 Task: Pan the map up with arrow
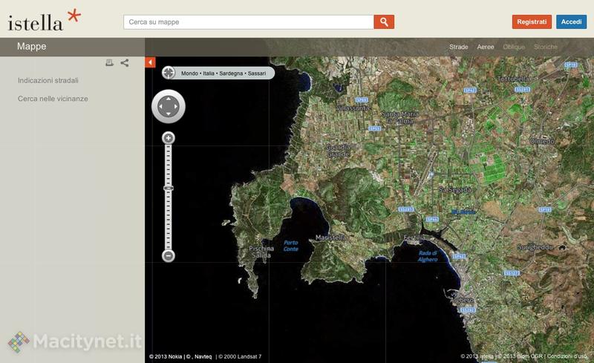tap(169, 99)
